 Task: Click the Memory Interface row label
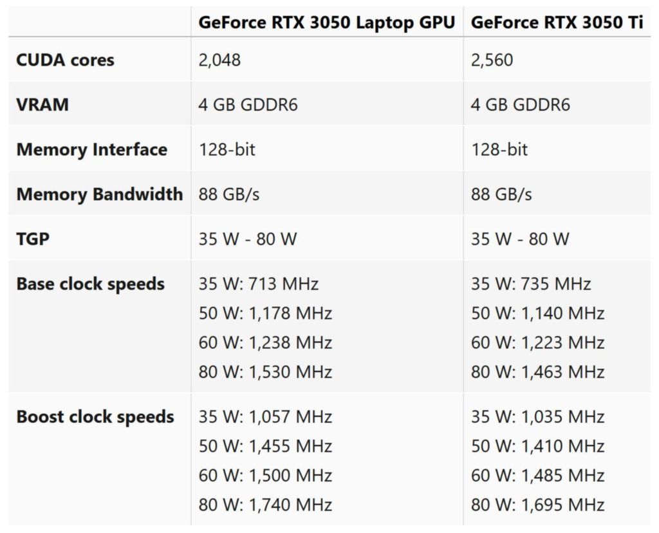(x=91, y=150)
